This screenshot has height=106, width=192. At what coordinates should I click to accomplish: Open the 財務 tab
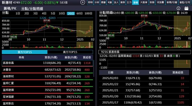[152, 2]
